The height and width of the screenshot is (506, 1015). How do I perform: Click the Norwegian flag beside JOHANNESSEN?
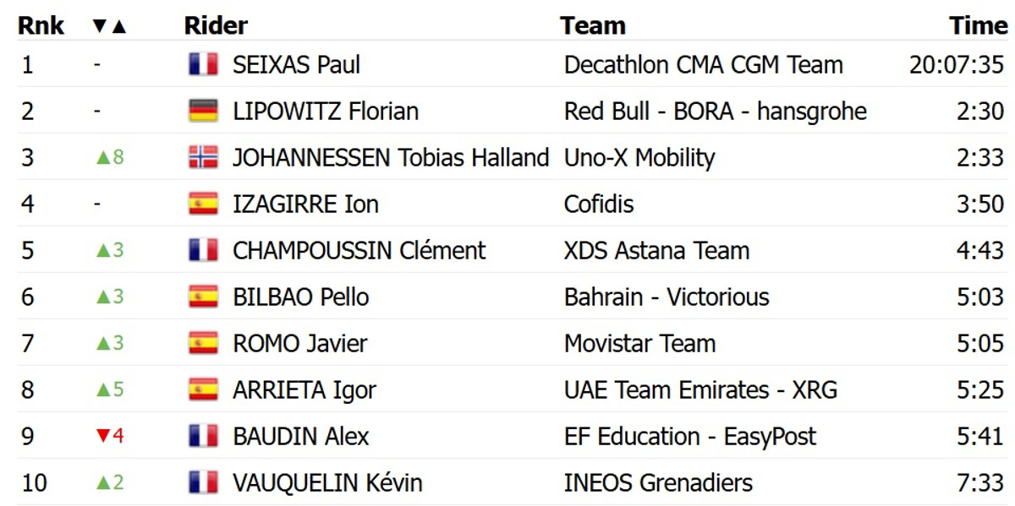(203, 158)
